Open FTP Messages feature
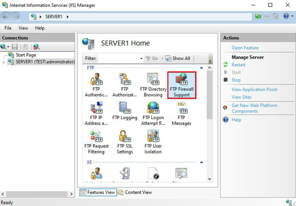The width and height of the screenshot is (296, 206). coord(181,113)
